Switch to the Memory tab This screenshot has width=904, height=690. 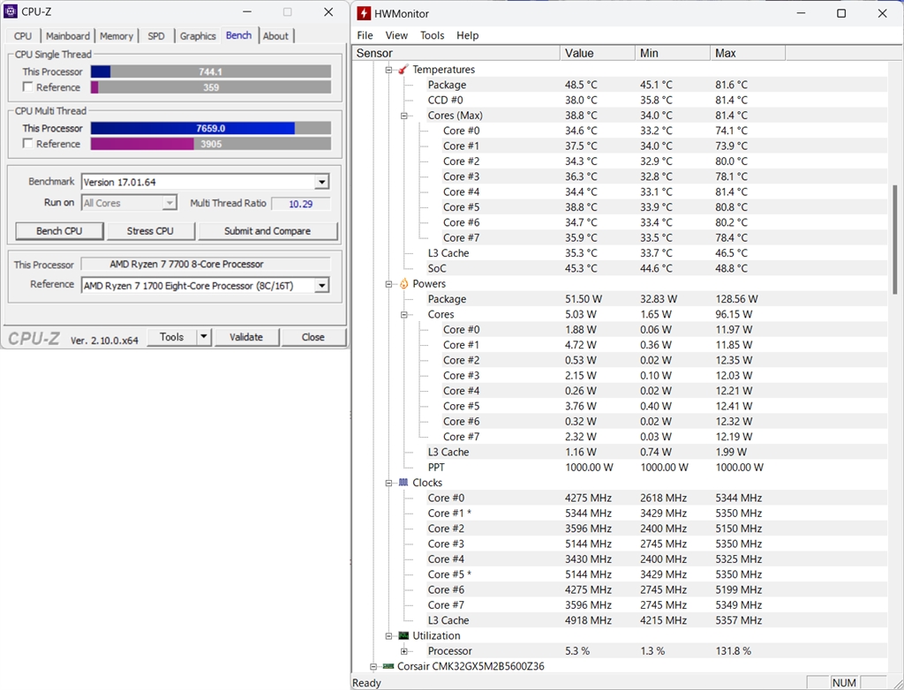click(117, 36)
